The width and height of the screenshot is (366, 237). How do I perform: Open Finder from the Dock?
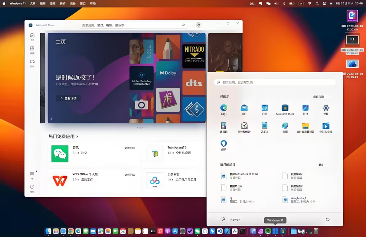[48, 231]
